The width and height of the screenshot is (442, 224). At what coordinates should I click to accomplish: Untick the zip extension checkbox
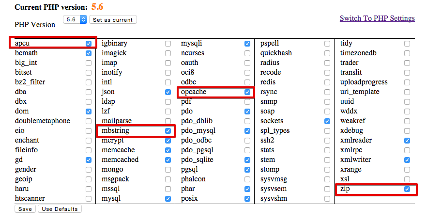[407, 189]
